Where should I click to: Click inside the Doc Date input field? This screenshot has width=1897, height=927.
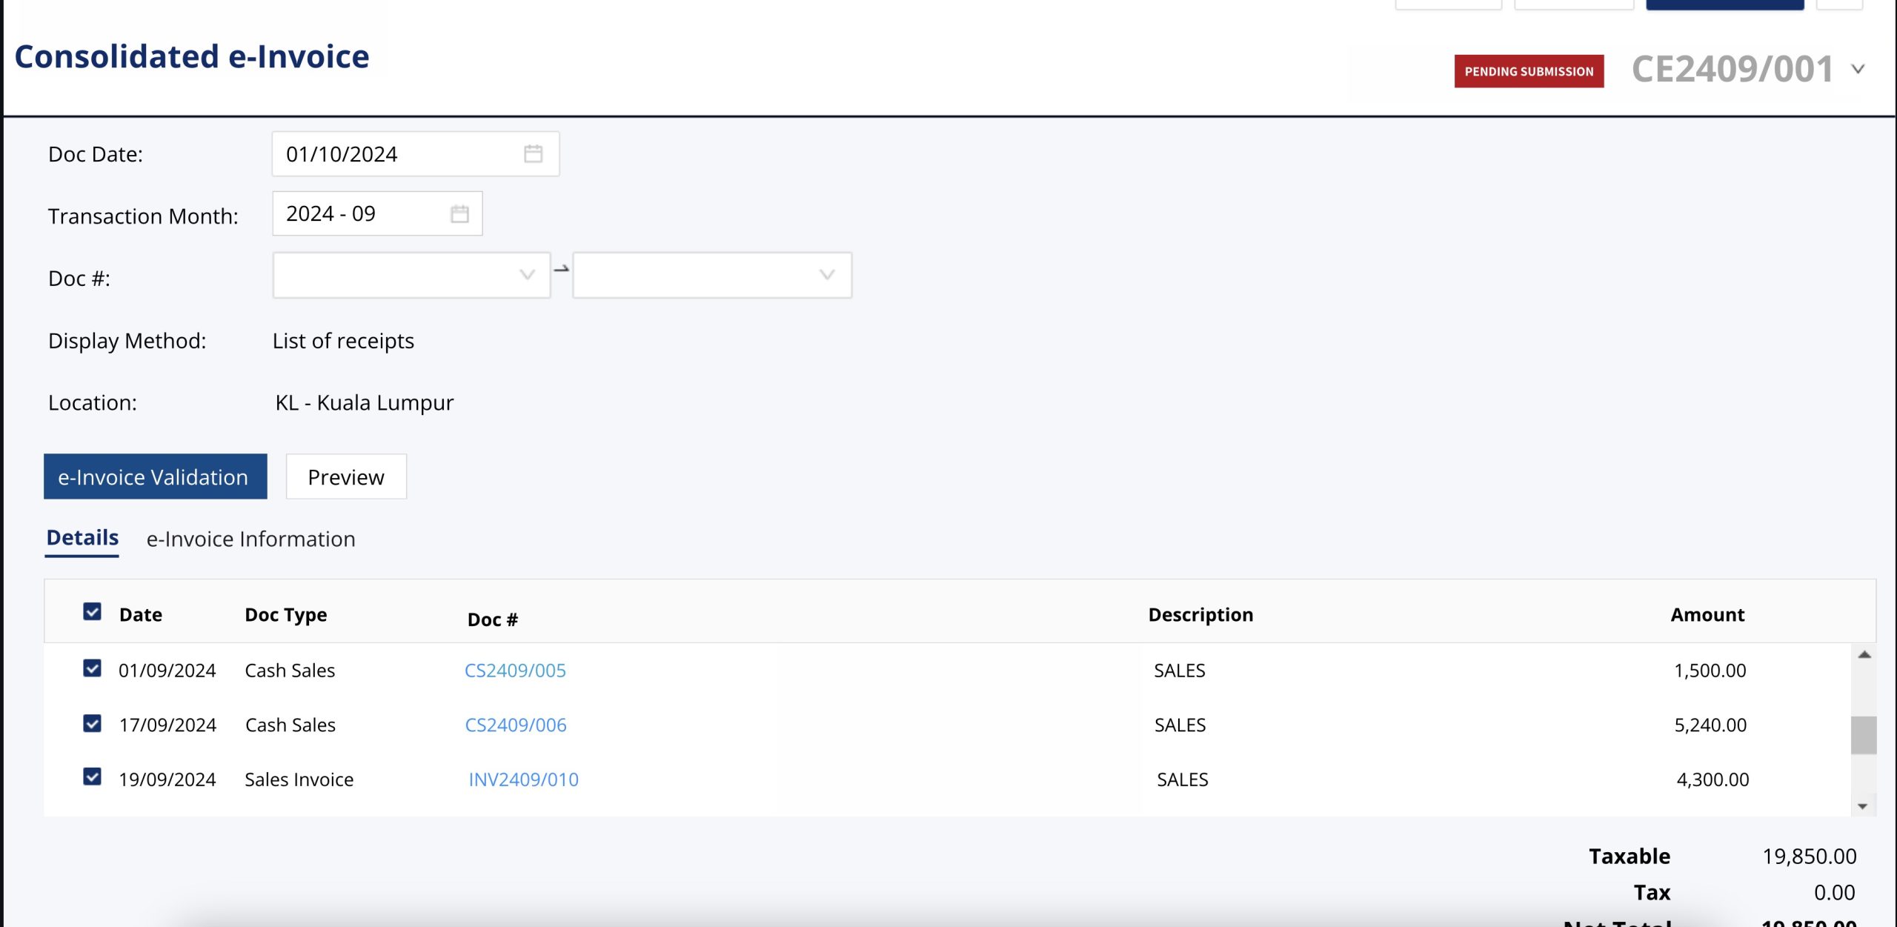tap(385, 153)
